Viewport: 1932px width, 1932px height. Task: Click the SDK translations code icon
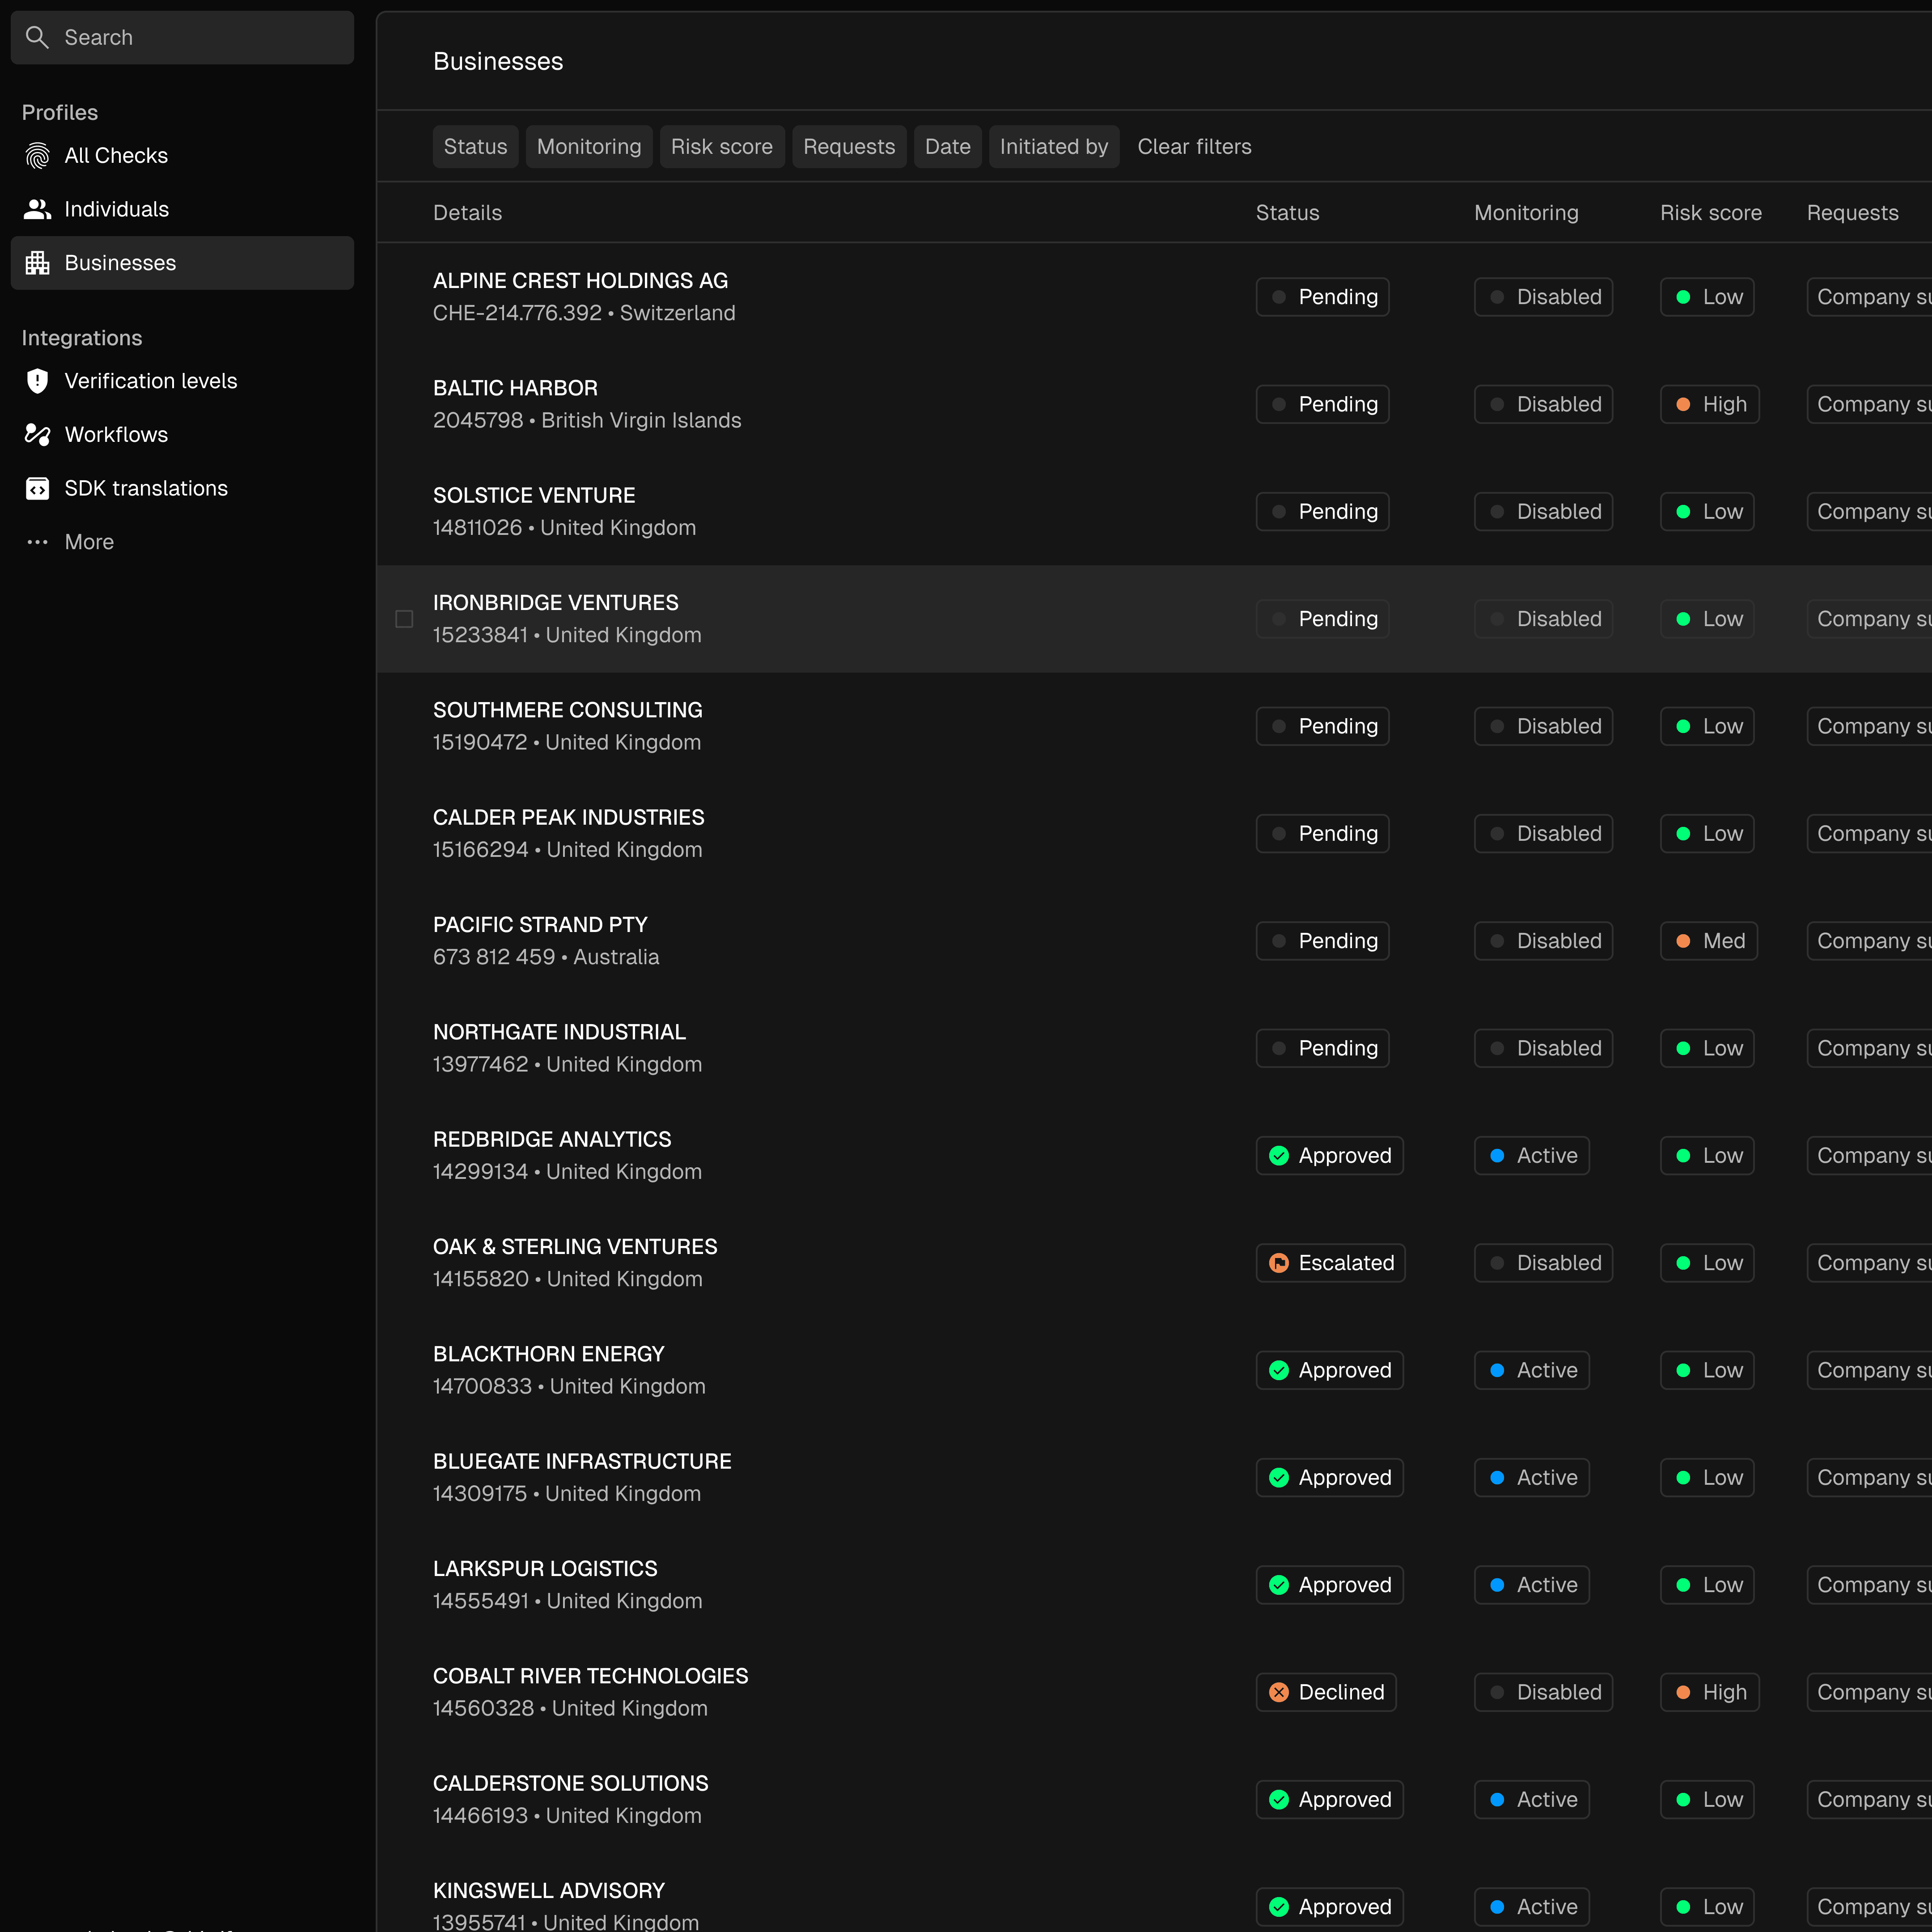point(37,488)
